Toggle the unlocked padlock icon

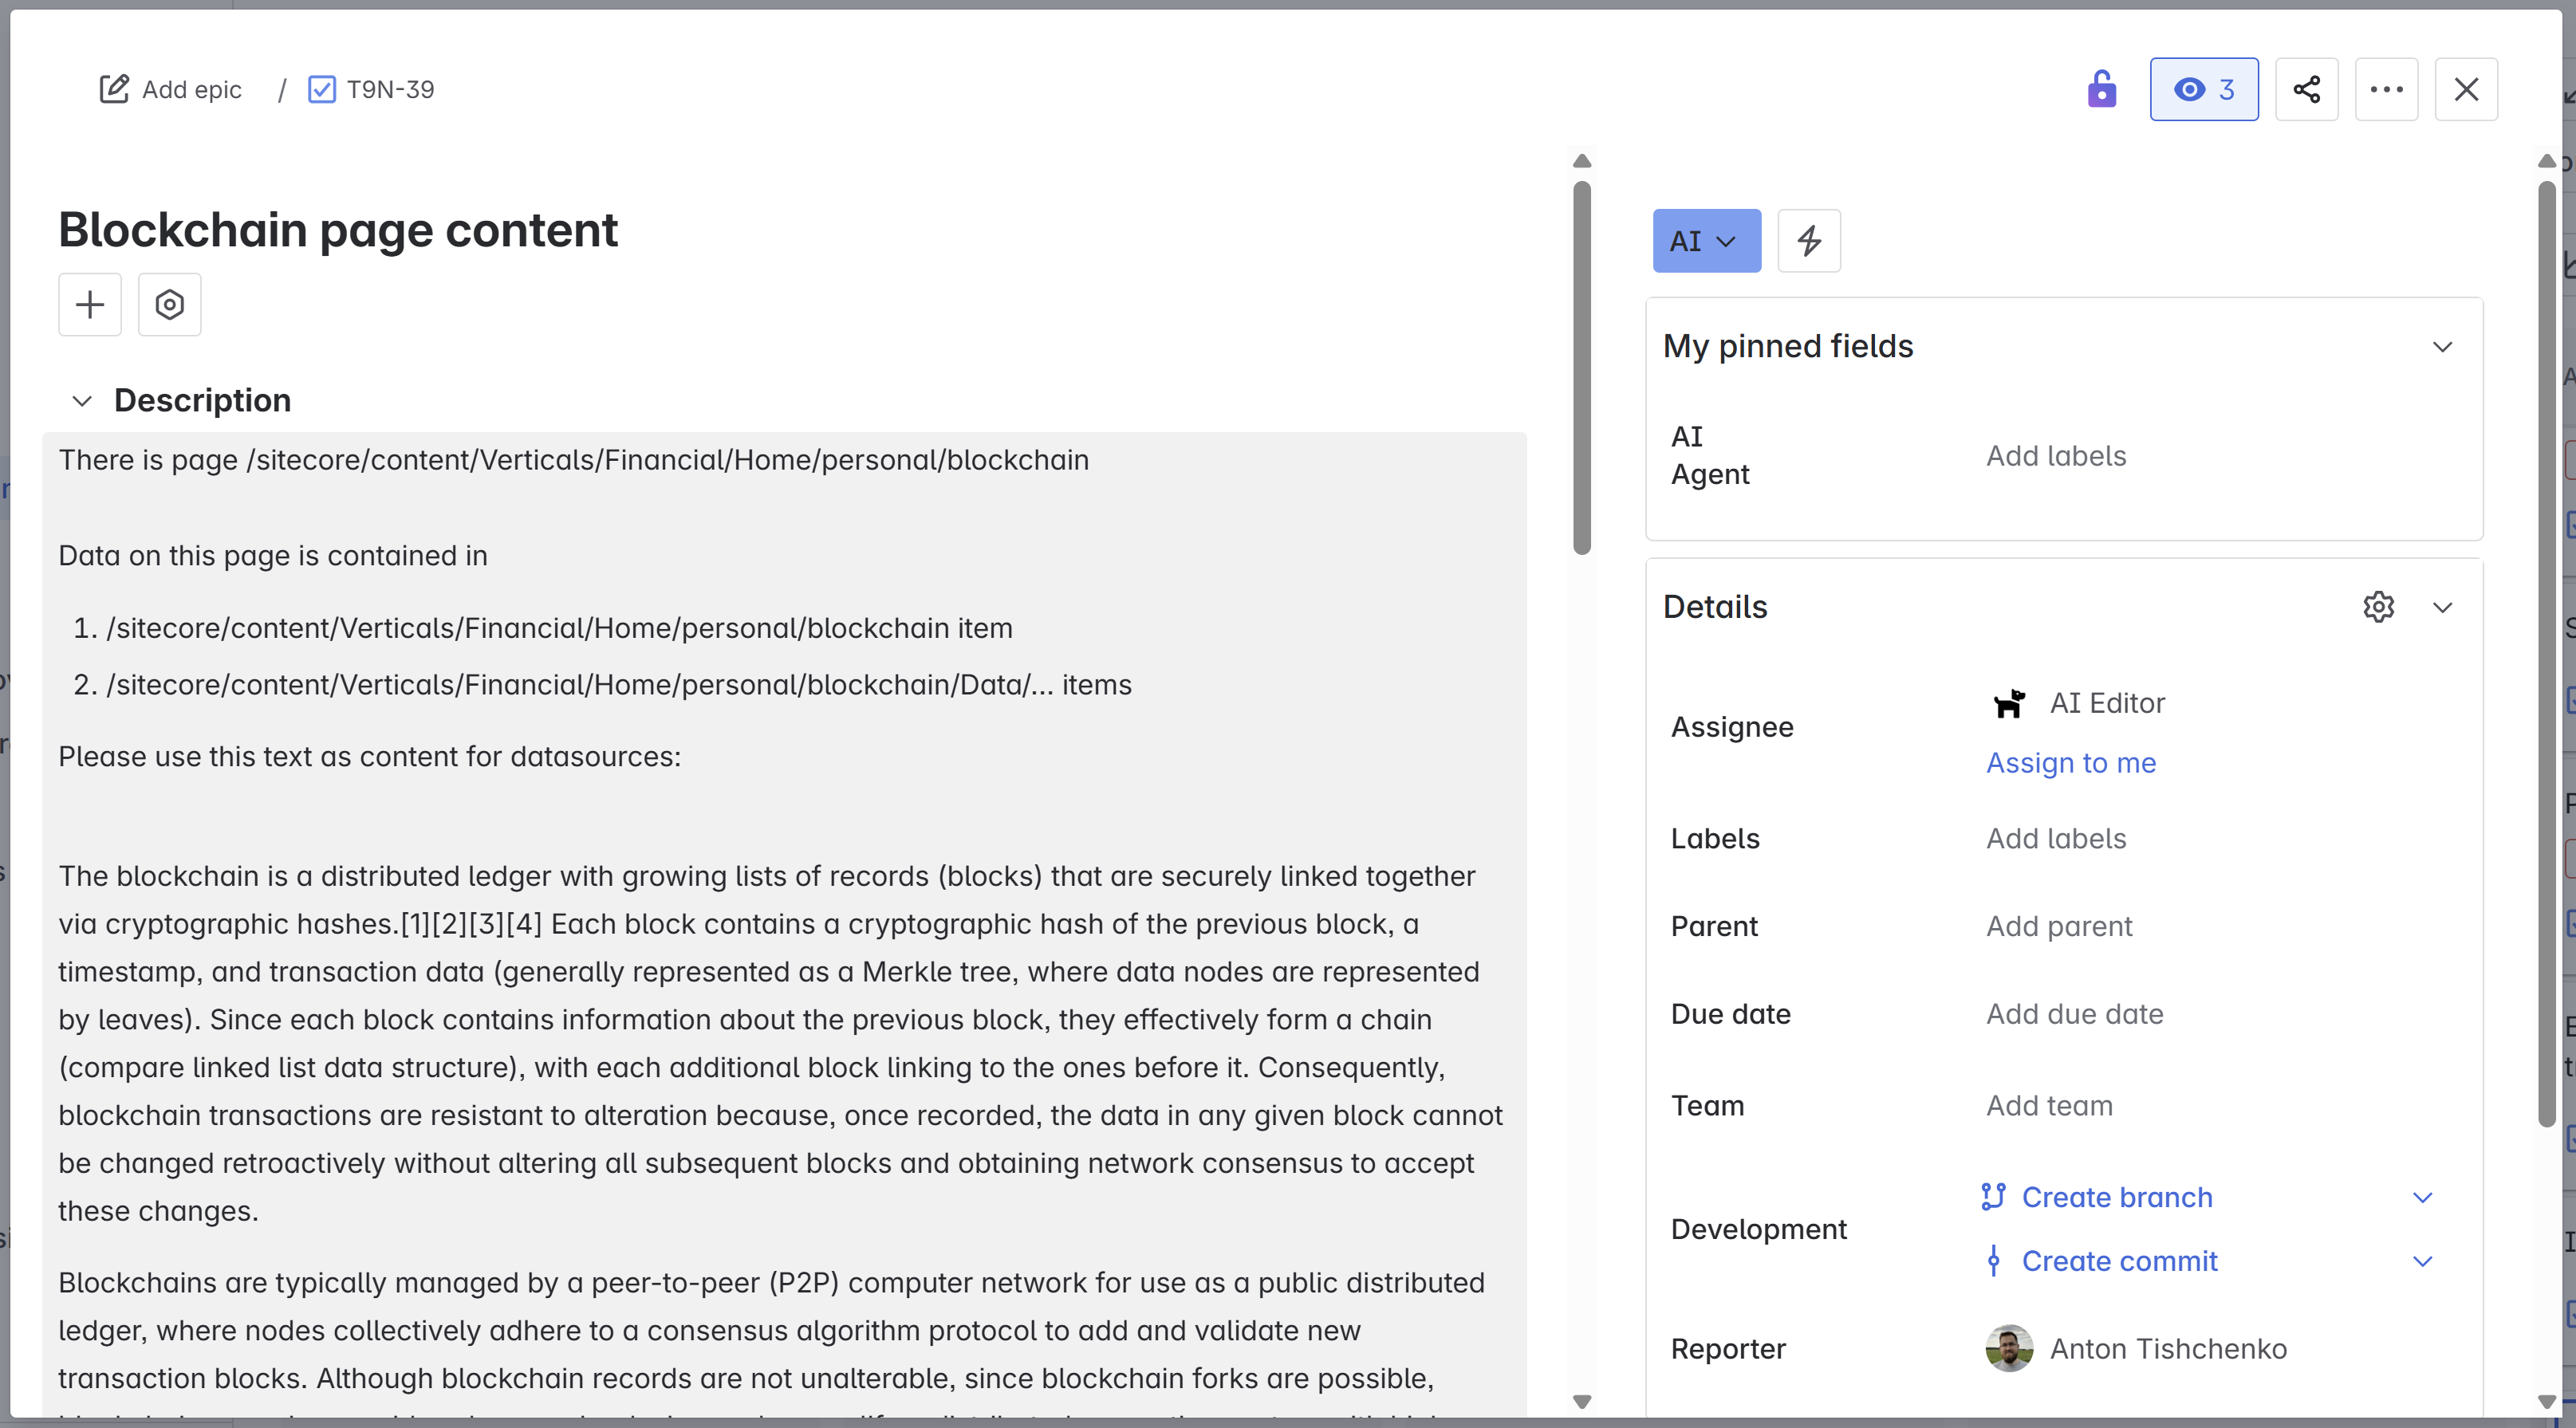pyautogui.click(x=2101, y=89)
